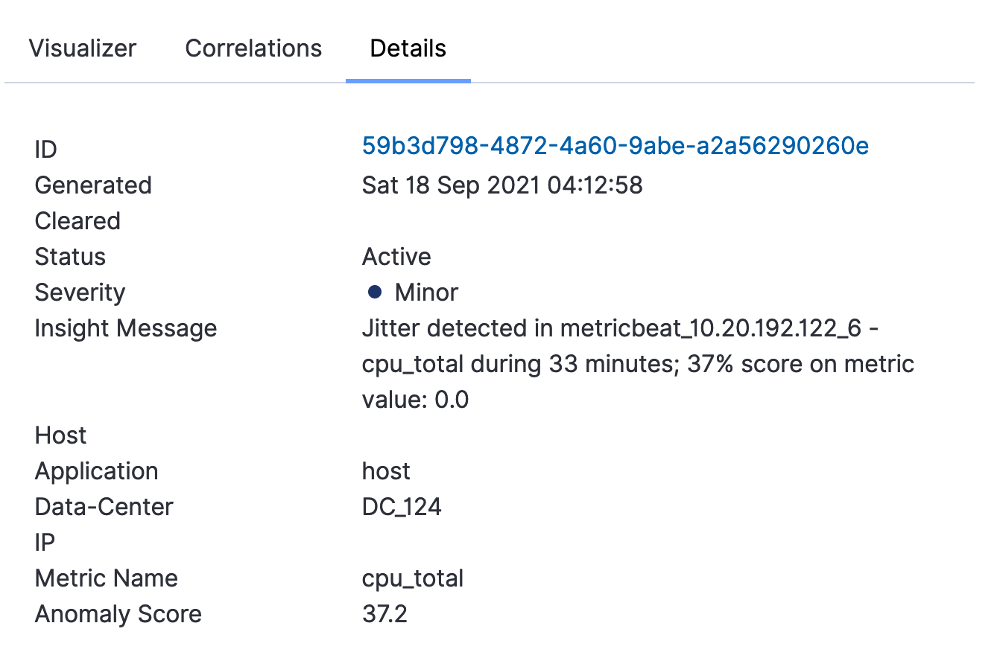Select the Details tab
The image size is (1000, 655).
[408, 48]
